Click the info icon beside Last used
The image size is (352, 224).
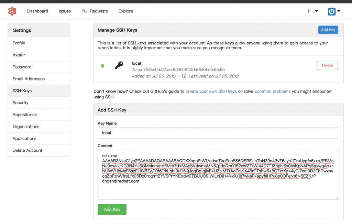pyautogui.click(x=184, y=76)
